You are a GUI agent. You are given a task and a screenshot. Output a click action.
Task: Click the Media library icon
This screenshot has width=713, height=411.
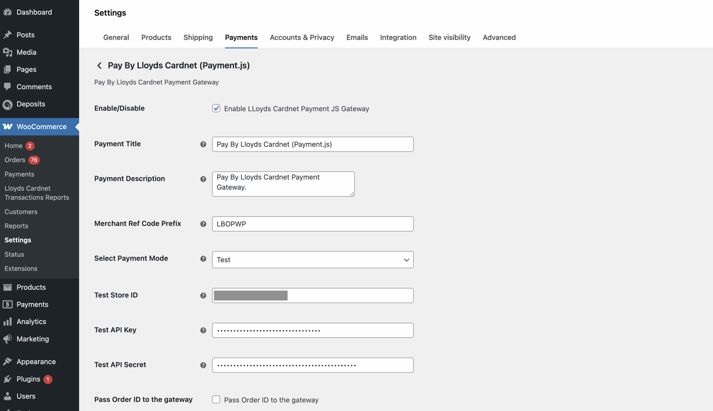coord(8,52)
